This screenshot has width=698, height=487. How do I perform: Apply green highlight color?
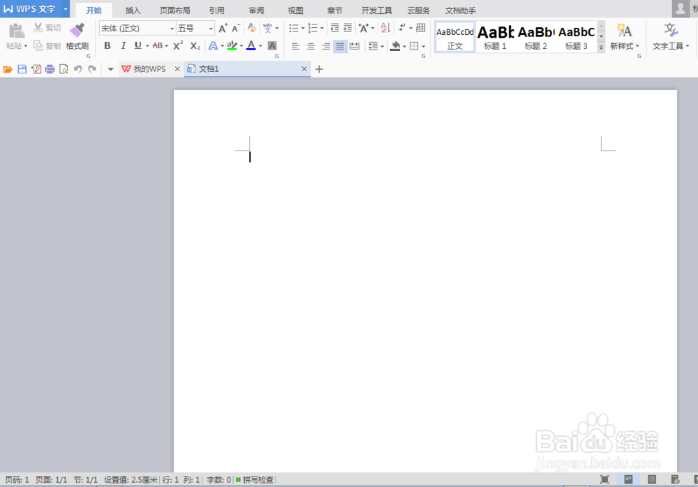(x=232, y=46)
